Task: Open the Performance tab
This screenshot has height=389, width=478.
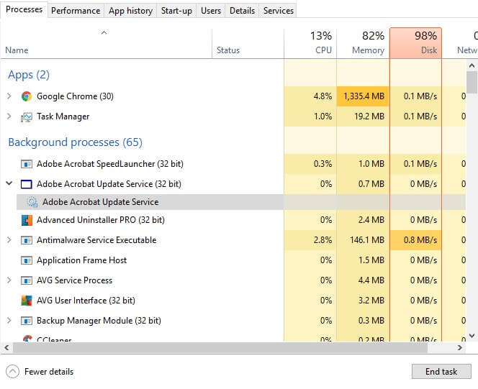Action: (76, 11)
